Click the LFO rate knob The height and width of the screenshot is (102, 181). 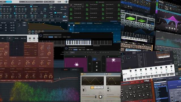click(x=101, y=97)
